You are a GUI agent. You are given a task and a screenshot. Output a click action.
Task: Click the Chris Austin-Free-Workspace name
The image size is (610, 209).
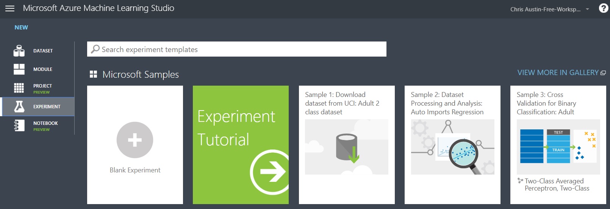pos(545,9)
